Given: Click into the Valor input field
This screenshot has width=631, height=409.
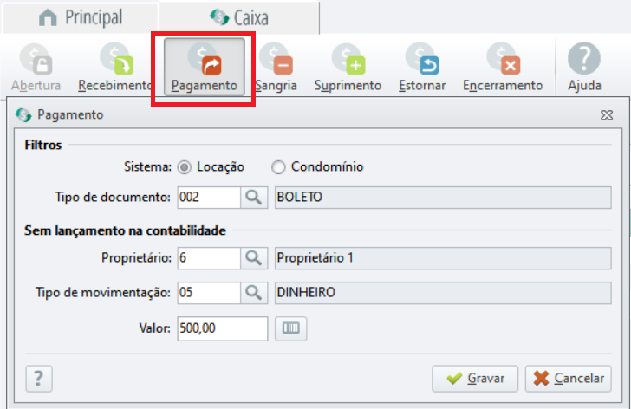Looking at the screenshot, I should [223, 328].
